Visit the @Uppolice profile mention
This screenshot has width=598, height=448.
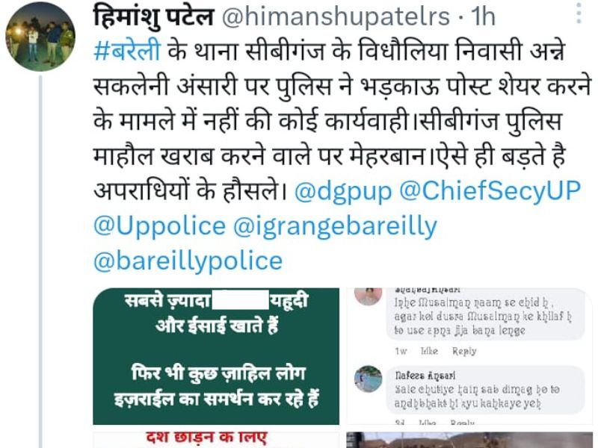[159, 225]
